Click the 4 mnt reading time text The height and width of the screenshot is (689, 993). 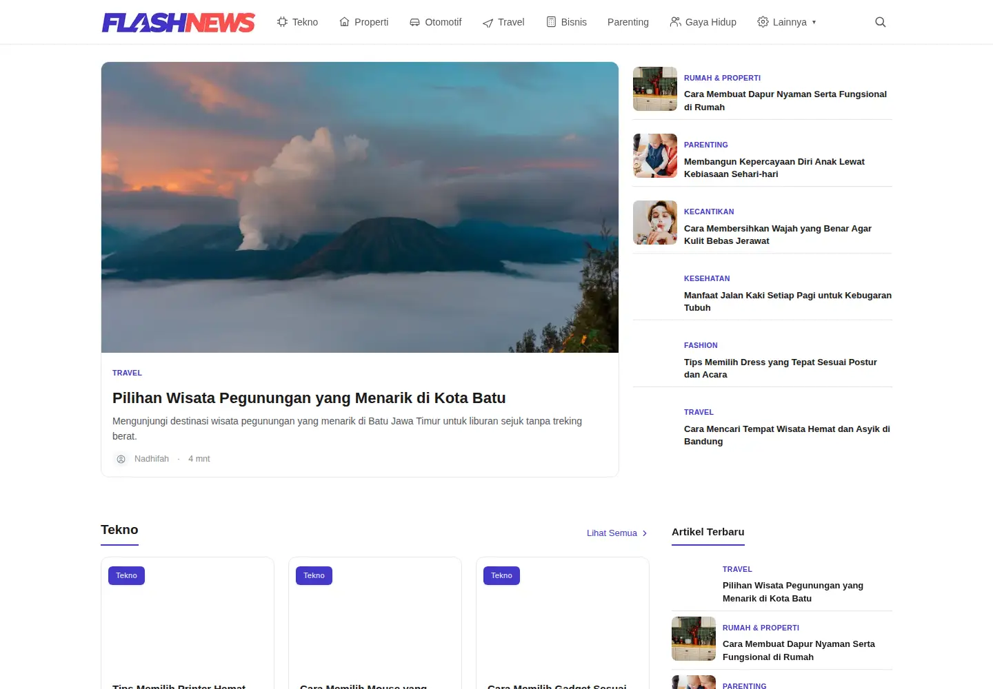[x=199, y=459]
